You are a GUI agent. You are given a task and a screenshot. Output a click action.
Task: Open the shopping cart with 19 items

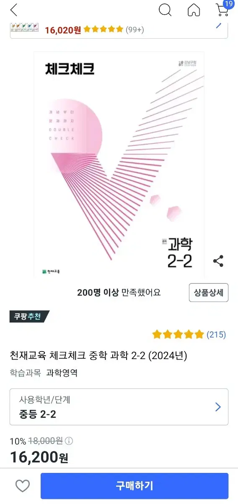223,9
